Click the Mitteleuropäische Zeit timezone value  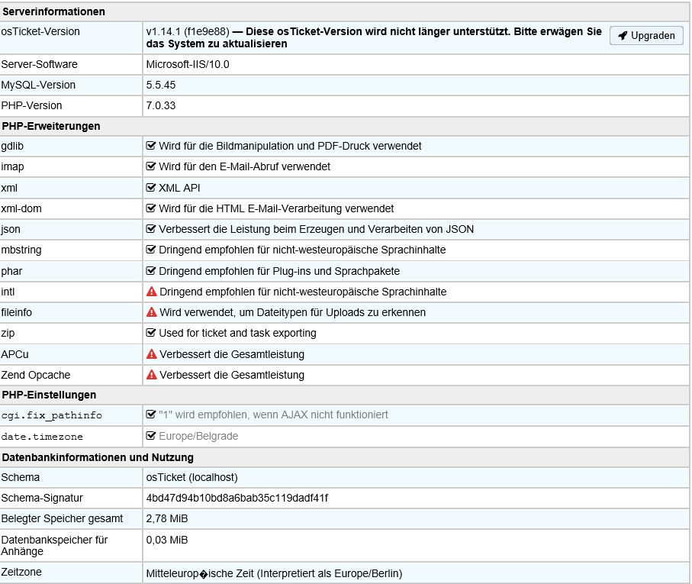pyautogui.click(x=274, y=573)
